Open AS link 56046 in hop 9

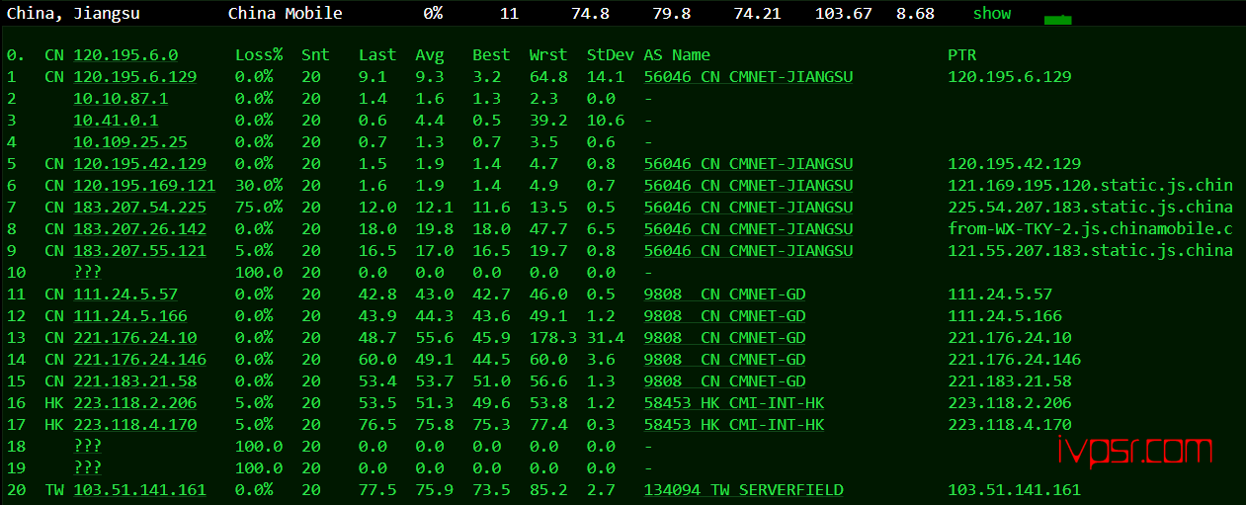tap(748, 251)
